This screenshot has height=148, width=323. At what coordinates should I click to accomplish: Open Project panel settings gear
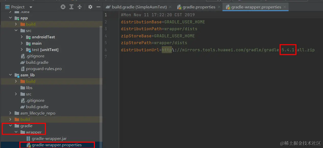(x=90, y=7)
